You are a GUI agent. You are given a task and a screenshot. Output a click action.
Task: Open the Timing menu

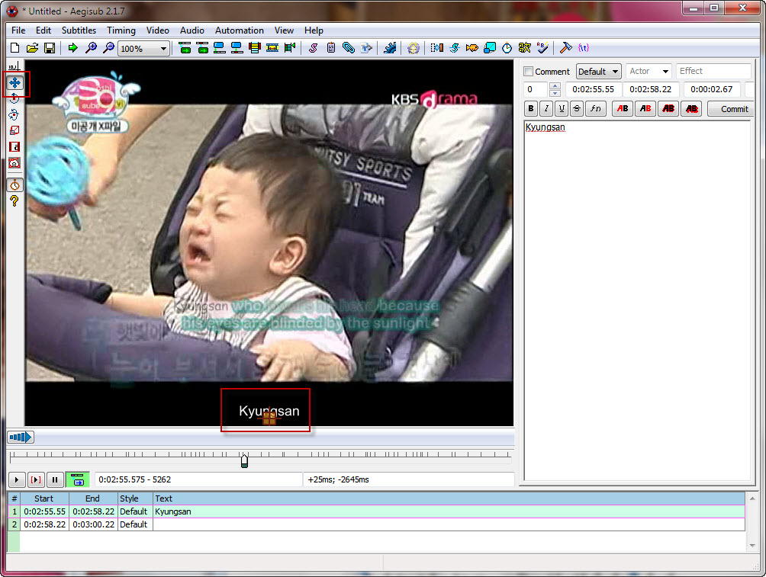click(x=121, y=30)
